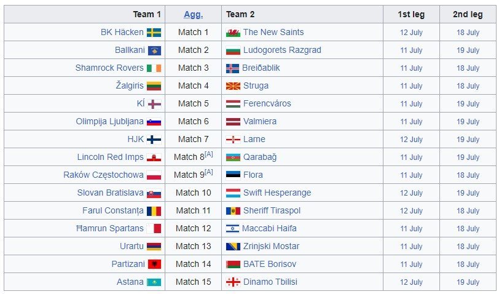The image size is (499, 294).
Task: Click the Swedish flag beside BK Häcken
Action: (154, 33)
